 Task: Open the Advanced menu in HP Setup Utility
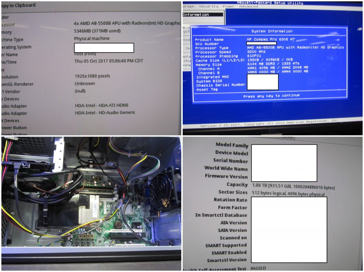[248, 6]
